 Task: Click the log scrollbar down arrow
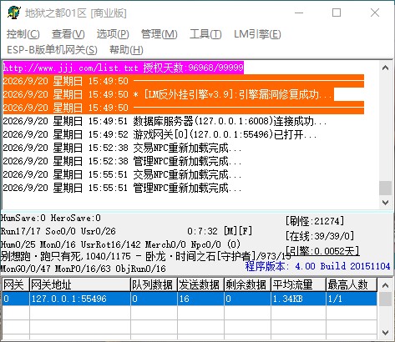[x=386, y=203]
